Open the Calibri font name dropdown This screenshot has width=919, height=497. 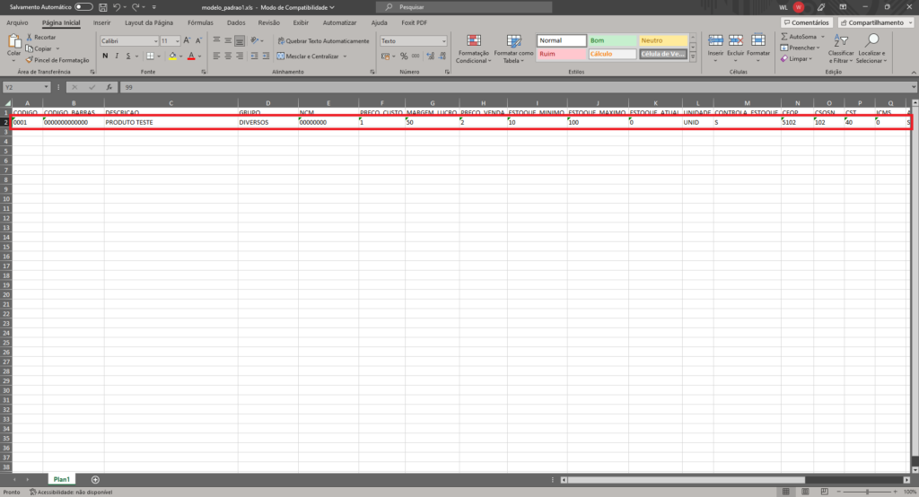[127, 41]
